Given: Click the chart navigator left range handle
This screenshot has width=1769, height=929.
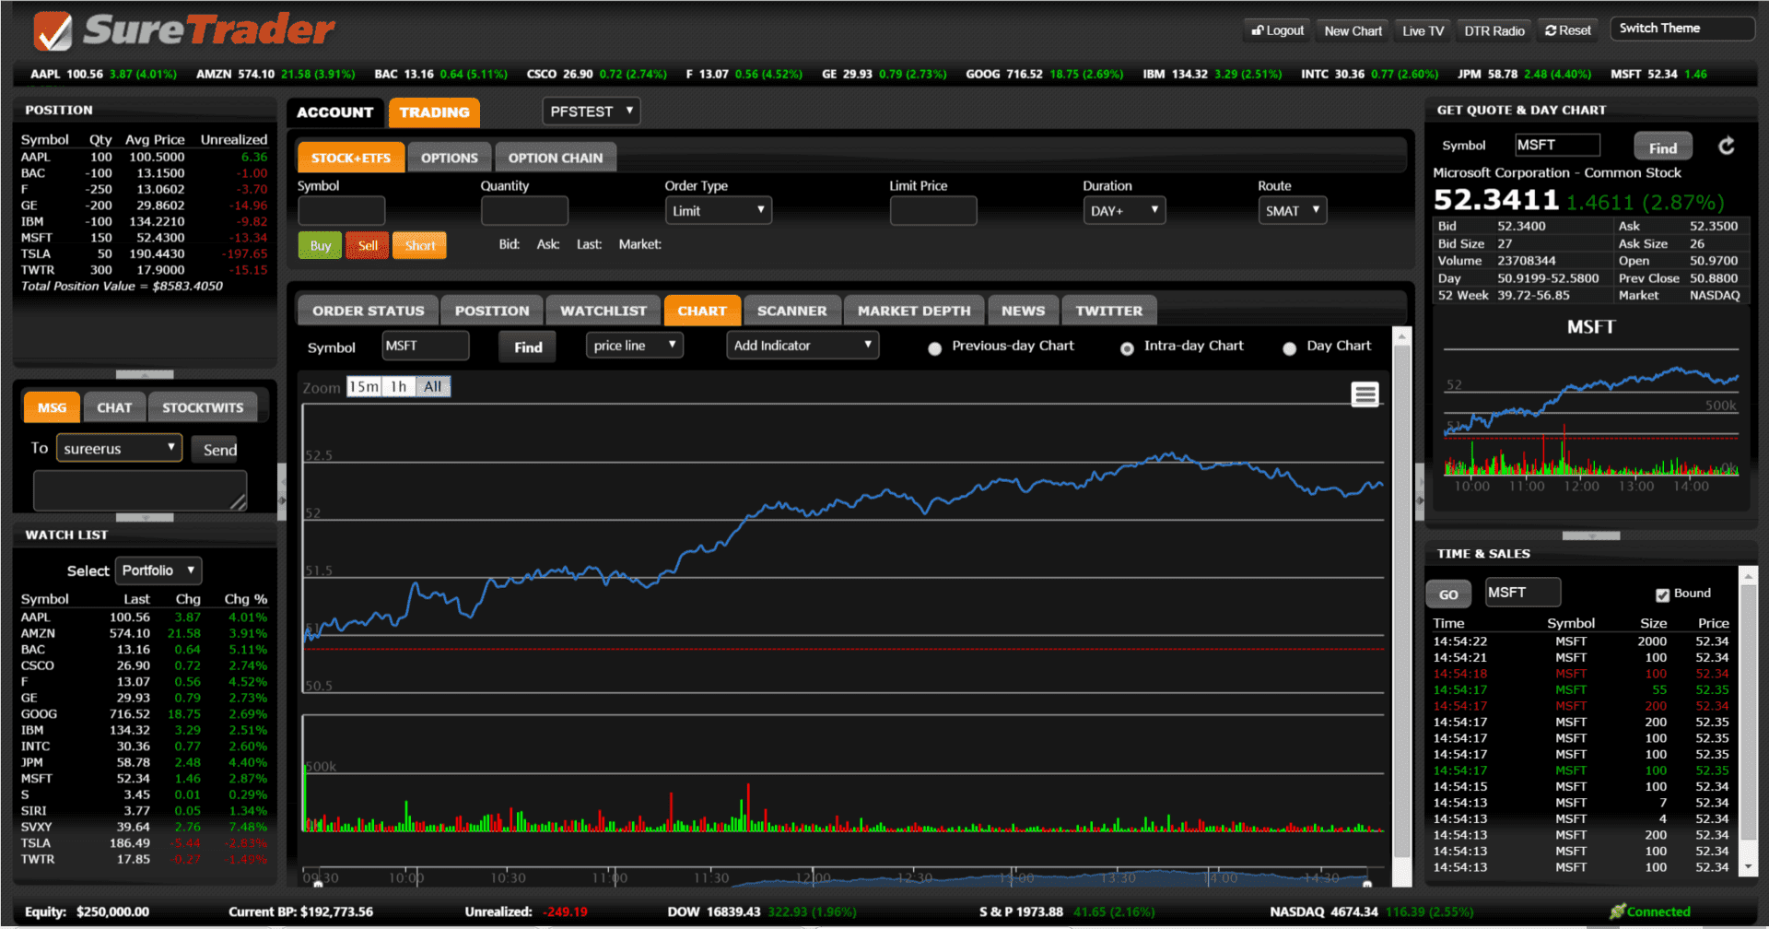Looking at the screenshot, I should click(x=318, y=884).
